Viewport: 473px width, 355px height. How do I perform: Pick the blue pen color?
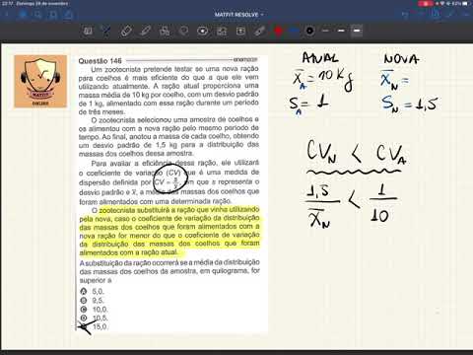point(294,31)
